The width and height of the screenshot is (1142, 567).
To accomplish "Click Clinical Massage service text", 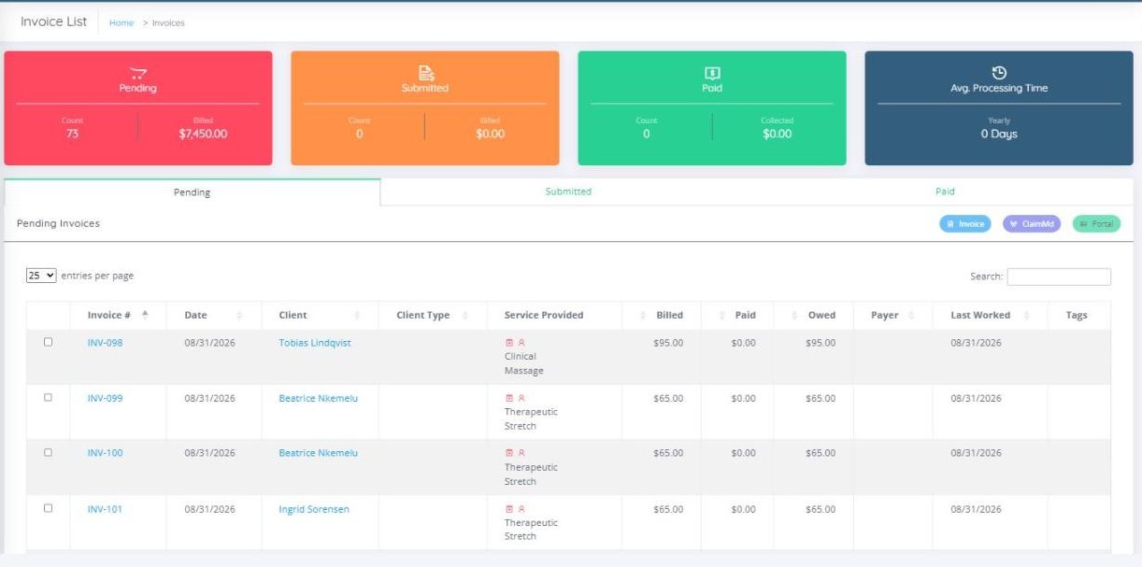I will (524, 363).
